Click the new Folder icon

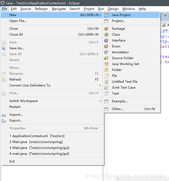(x=106, y=70)
